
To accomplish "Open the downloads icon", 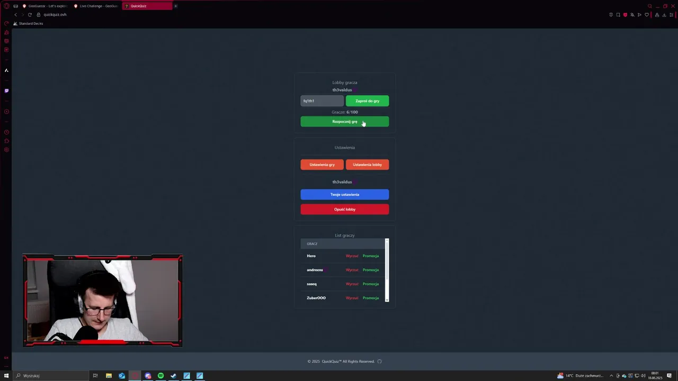I will pos(664,15).
